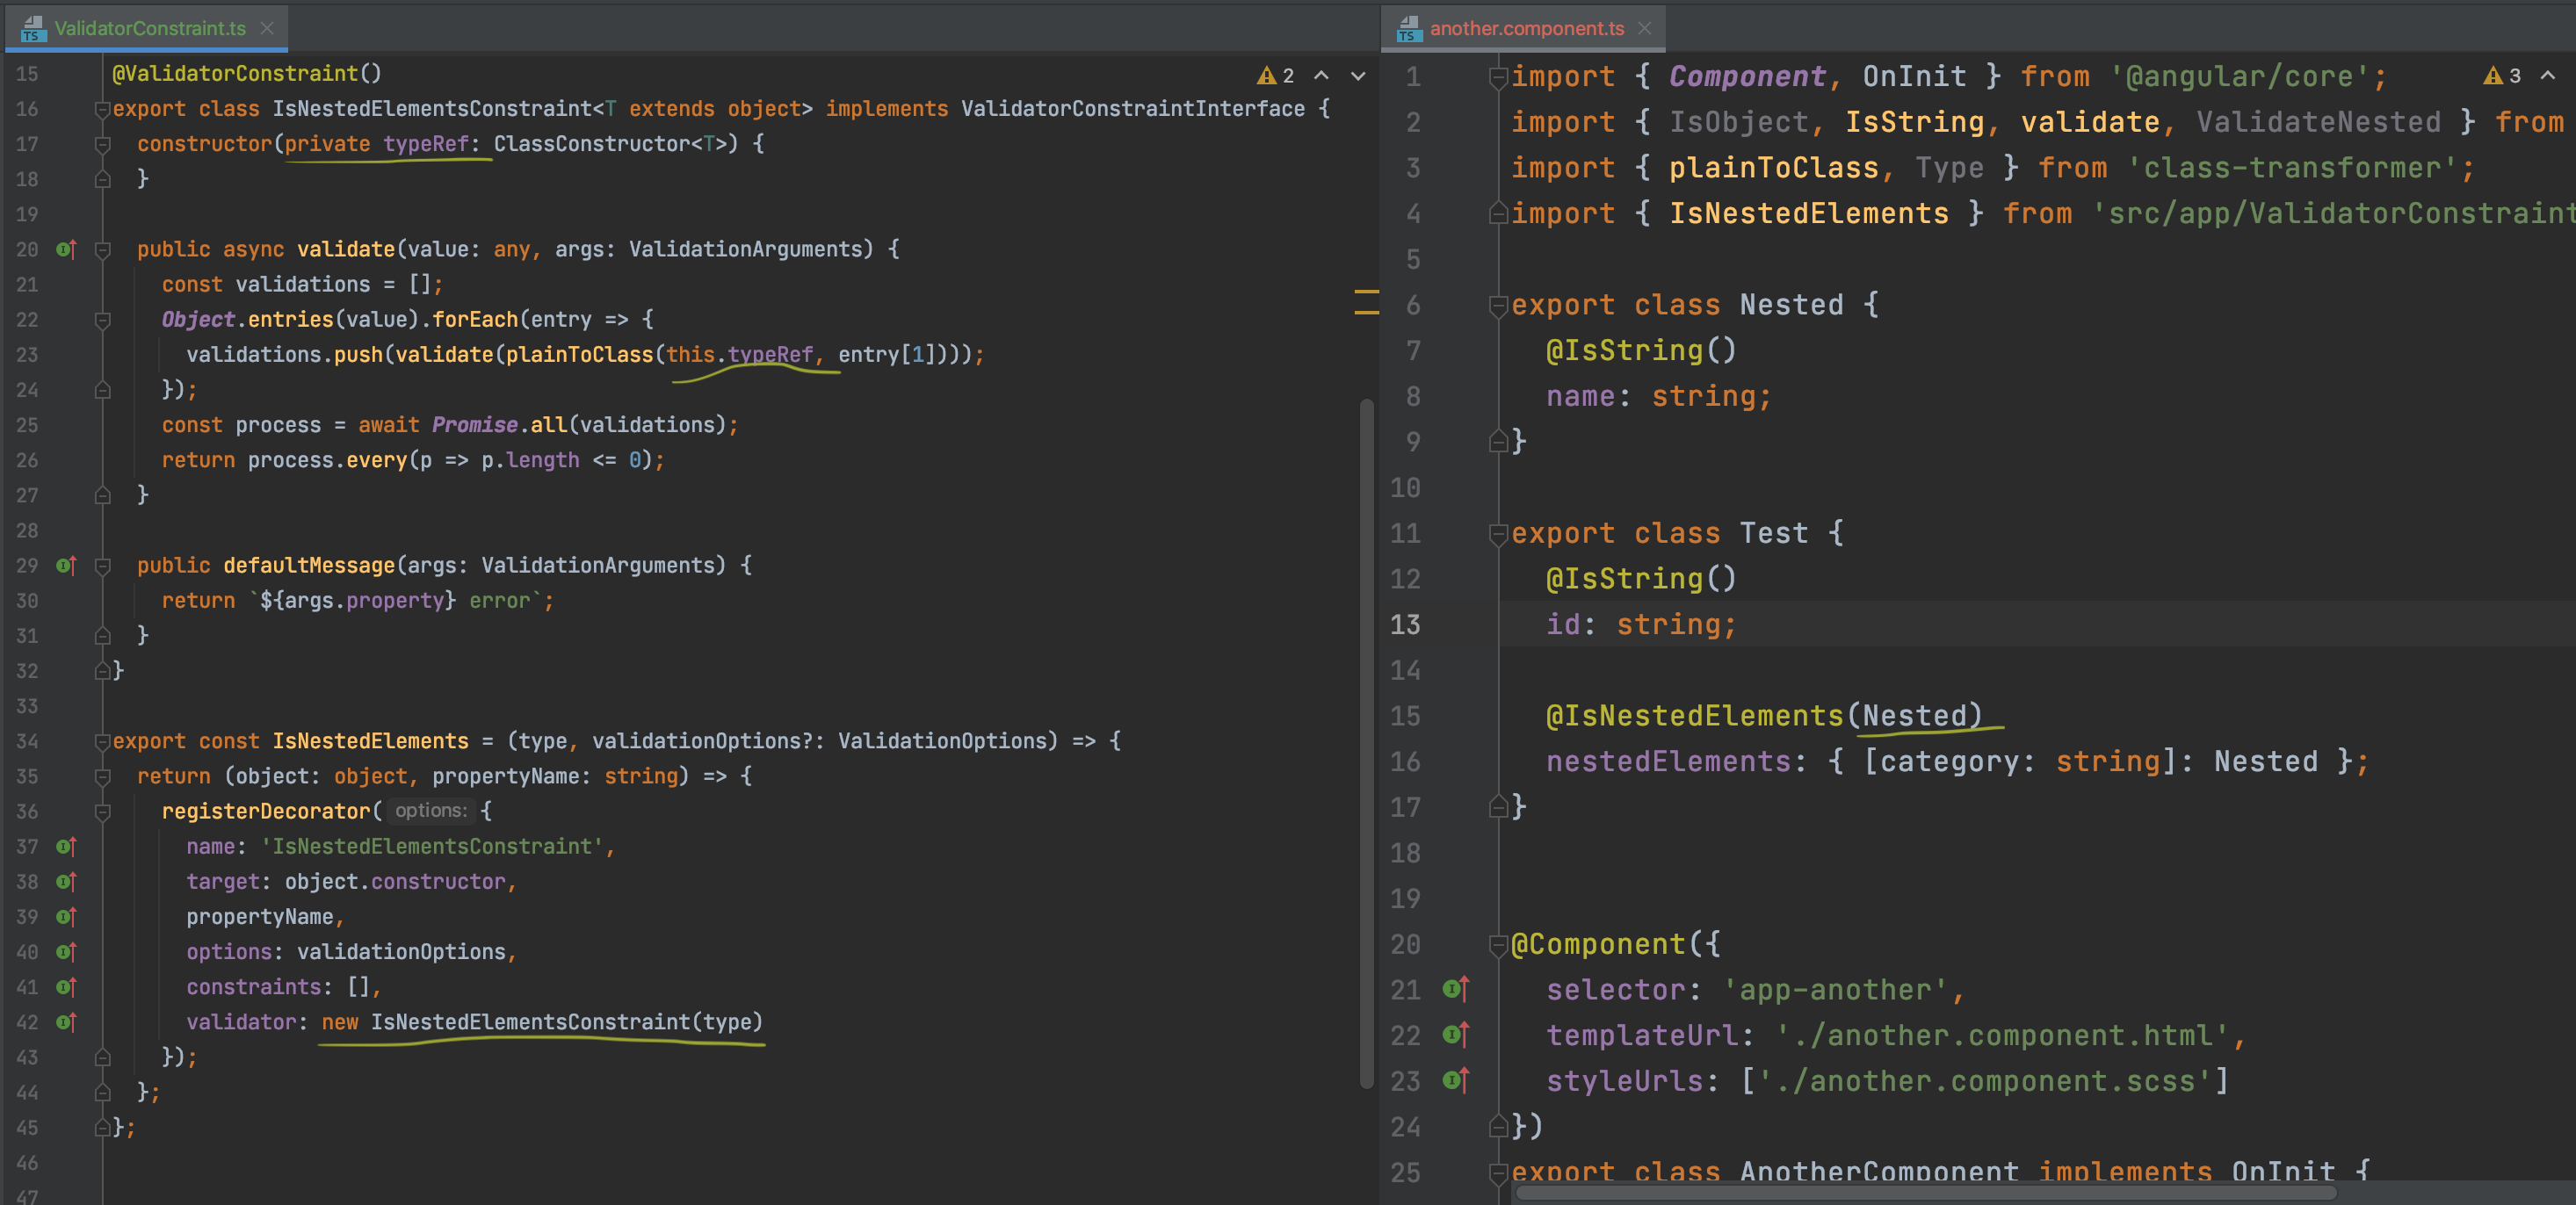This screenshot has height=1205, width=2576.
Task: Fold the Test class declaration
Action: pos(1497,534)
